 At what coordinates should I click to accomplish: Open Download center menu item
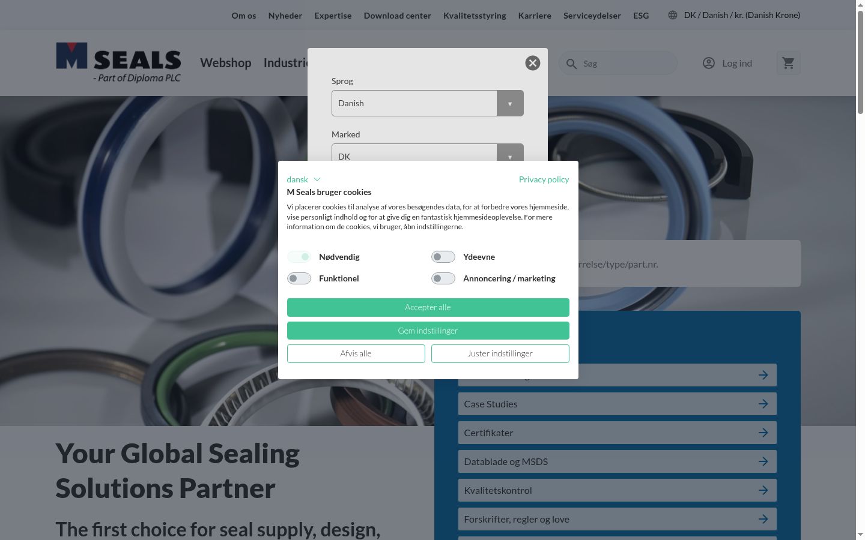coord(398,16)
